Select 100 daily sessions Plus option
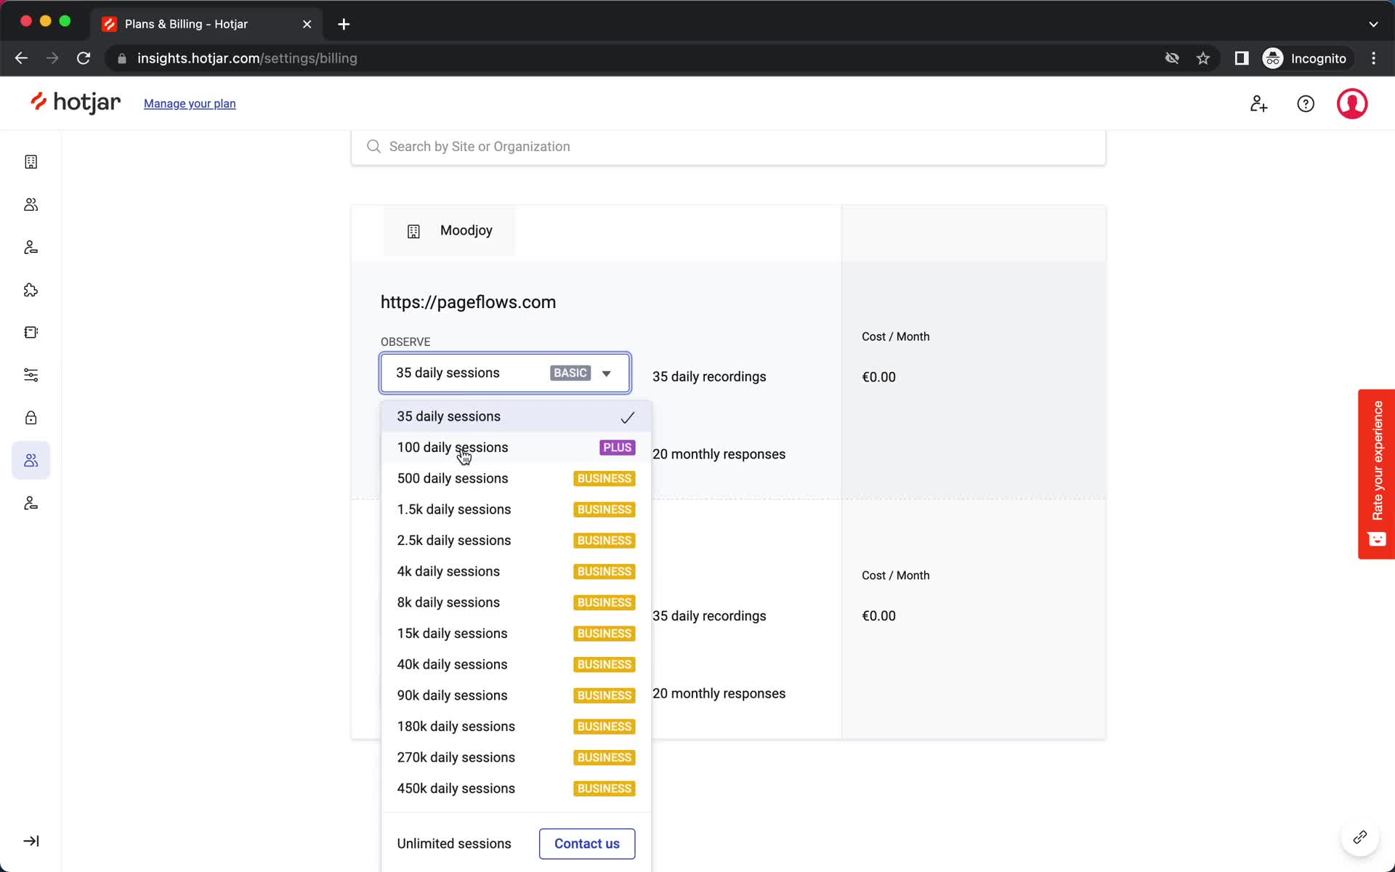Viewport: 1395px width, 872px height. coord(516,448)
